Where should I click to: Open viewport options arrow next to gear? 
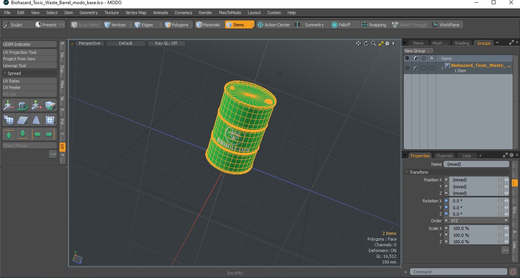[x=393, y=44]
